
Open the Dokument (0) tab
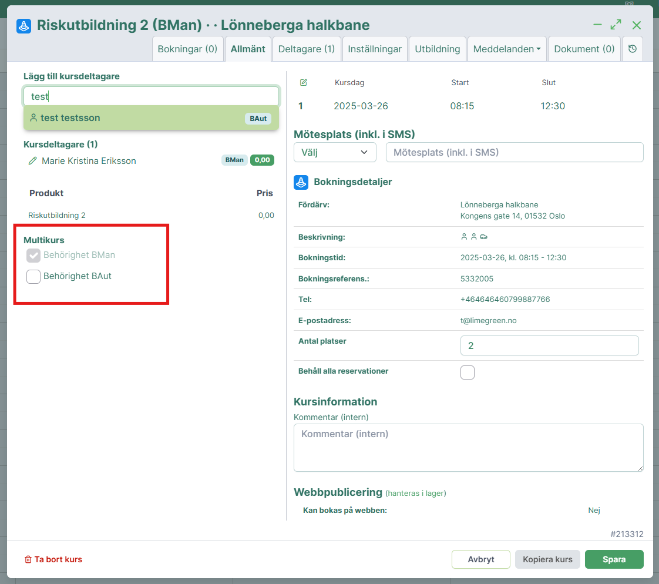(x=584, y=49)
